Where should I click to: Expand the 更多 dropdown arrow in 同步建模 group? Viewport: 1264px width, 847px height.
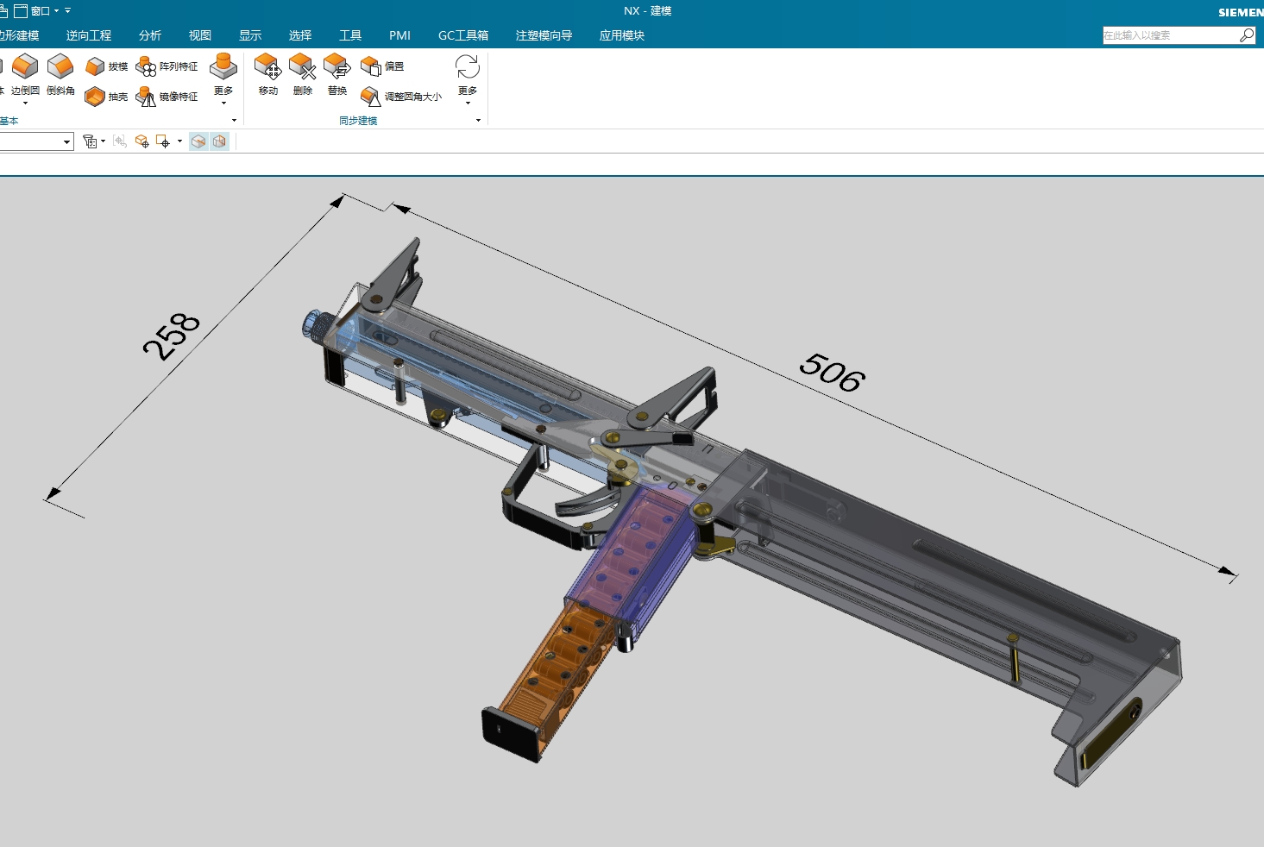(468, 104)
